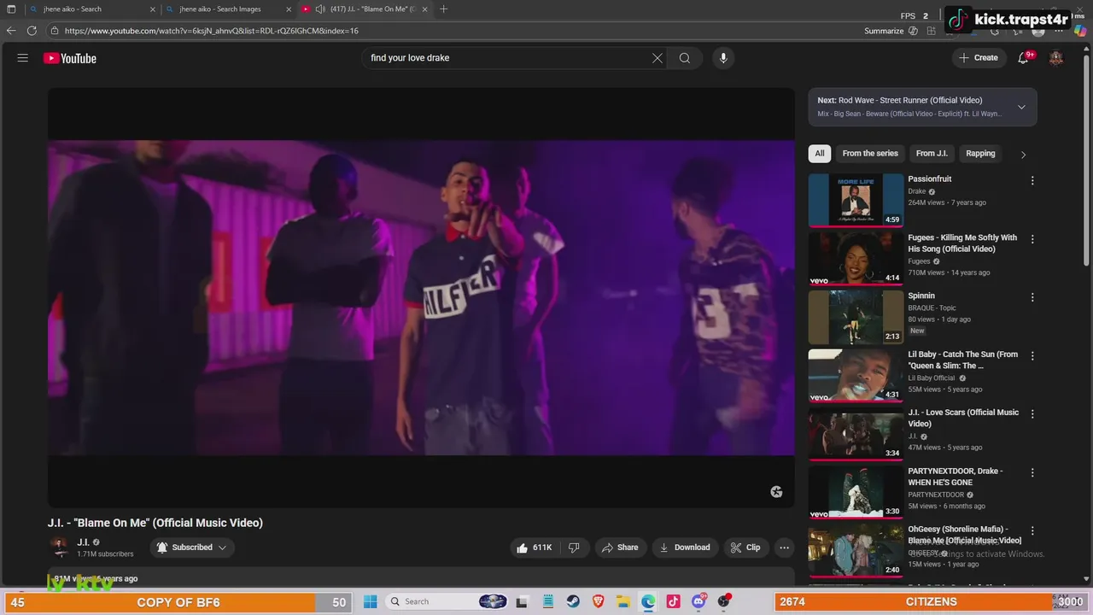Image resolution: width=1093 pixels, height=615 pixels.
Task: Click the settings overlay icon in player corner
Action: pyautogui.click(x=776, y=492)
